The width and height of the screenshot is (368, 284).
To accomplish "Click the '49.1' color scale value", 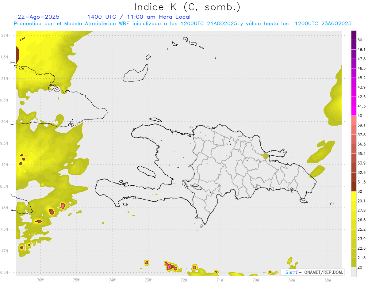I will [362, 49].
